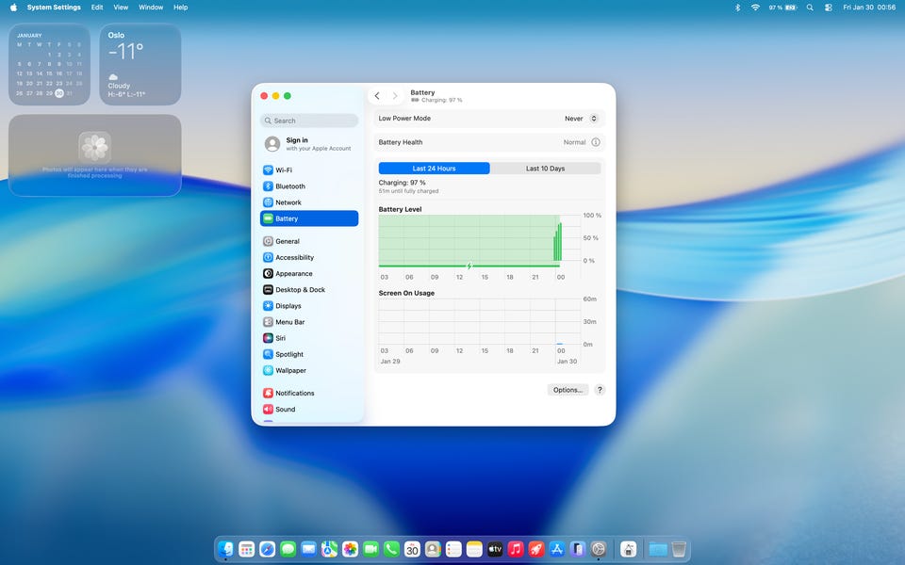Select the Last 24 Hours segment
This screenshot has width=905, height=565.
pos(434,169)
